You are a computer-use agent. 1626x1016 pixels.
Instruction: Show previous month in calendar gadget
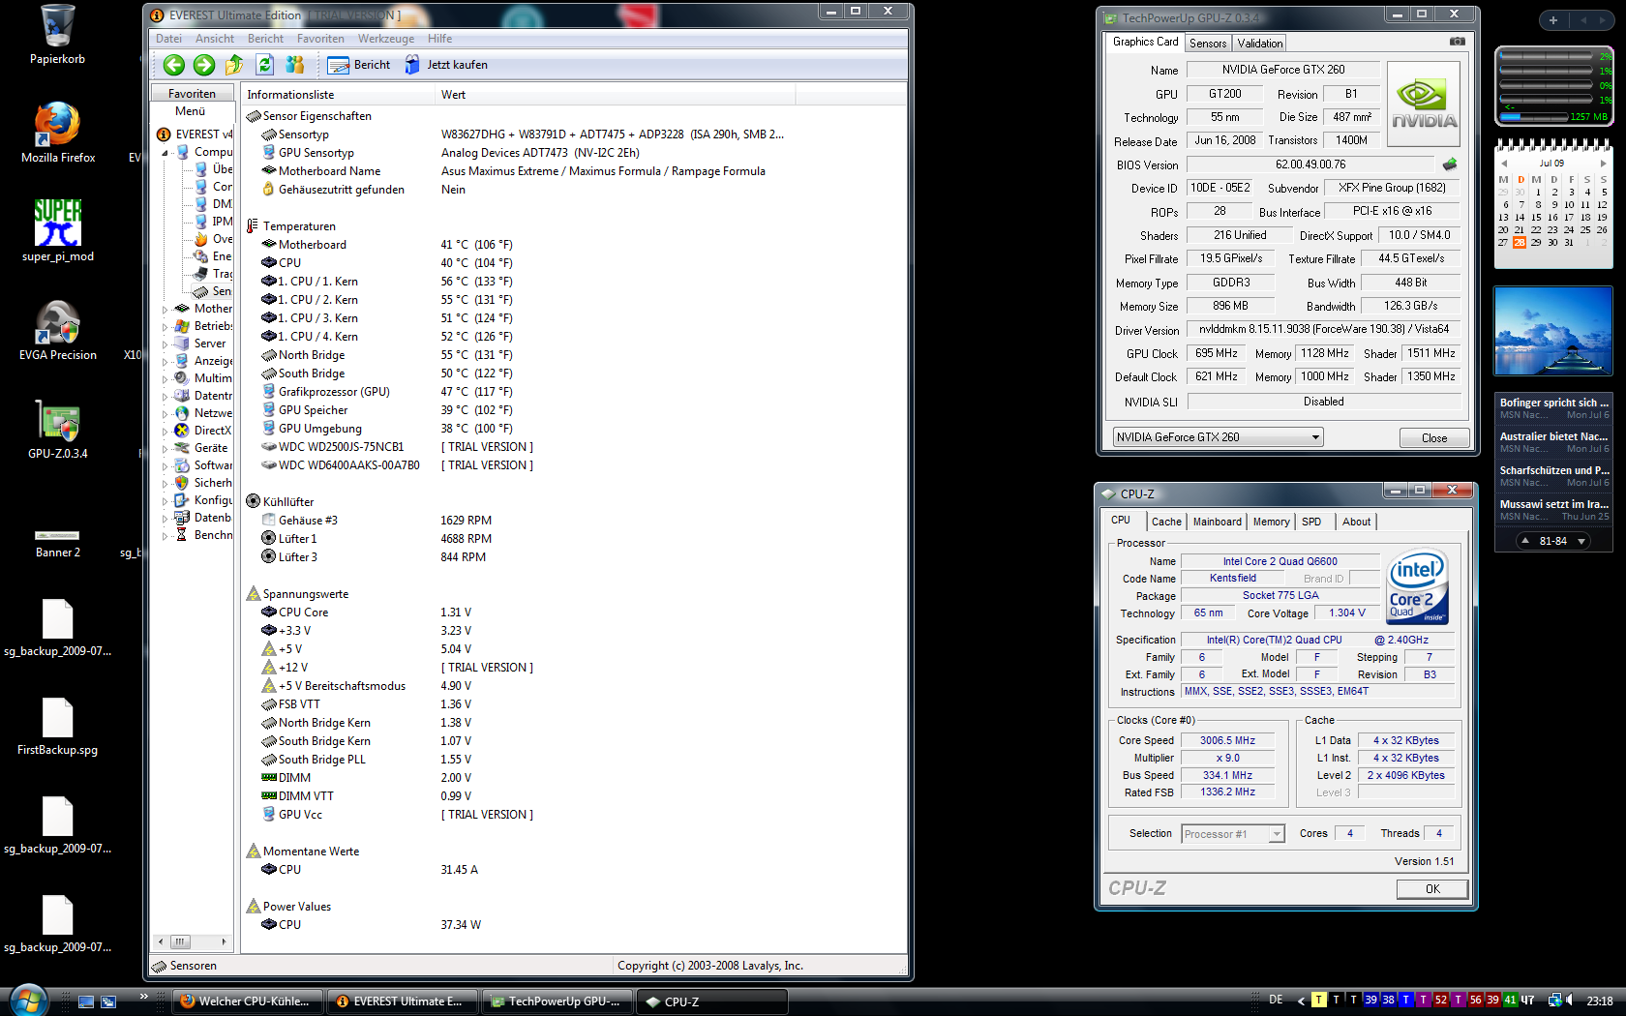[x=1504, y=164]
